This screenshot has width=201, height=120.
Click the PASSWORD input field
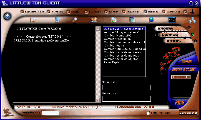click(x=50, y=113)
